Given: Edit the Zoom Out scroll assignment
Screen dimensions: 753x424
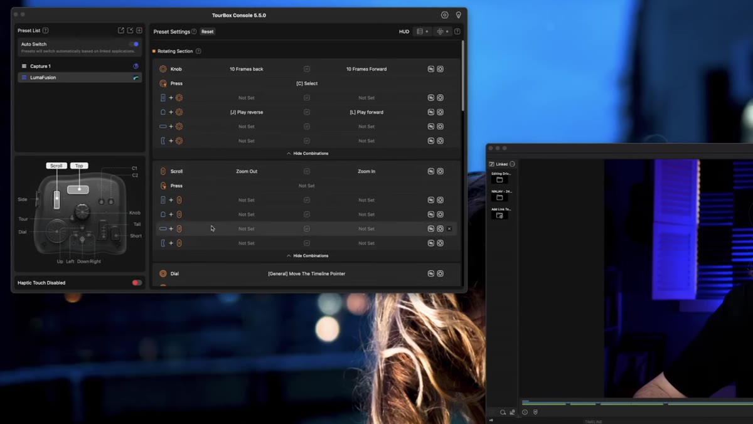Looking at the screenshot, I should 247,171.
